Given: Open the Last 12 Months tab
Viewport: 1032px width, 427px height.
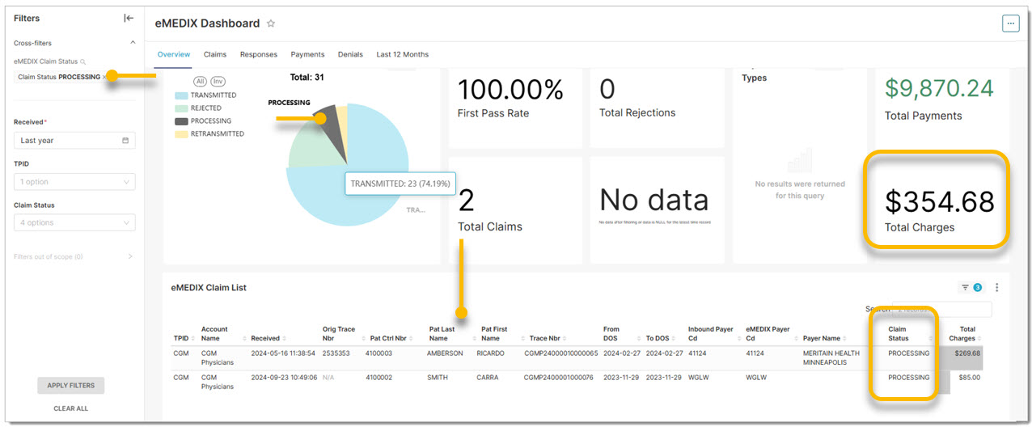Looking at the screenshot, I should tap(402, 54).
